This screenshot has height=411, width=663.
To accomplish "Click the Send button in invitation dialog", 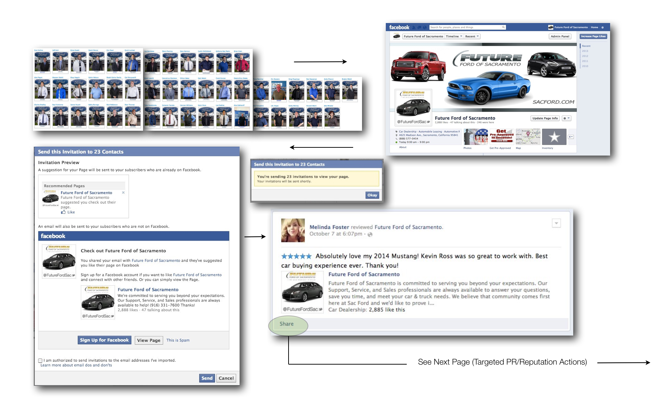I will click(207, 378).
